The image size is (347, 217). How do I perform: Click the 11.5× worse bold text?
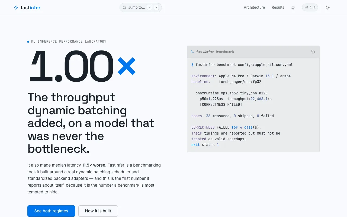(94, 165)
